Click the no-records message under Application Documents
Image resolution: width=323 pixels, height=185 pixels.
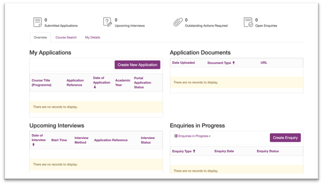pos(196,82)
